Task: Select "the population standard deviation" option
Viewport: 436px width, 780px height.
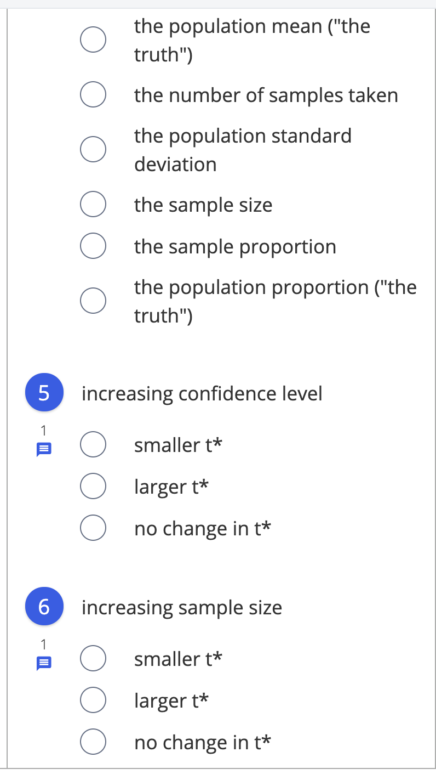Action: [93, 149]
